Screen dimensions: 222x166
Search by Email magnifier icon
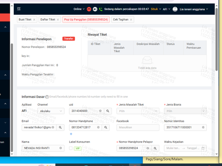pos(60,127)
